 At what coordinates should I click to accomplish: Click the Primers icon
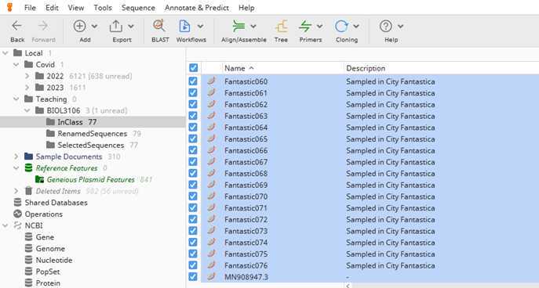pyautogui.click(x=305, y=26)
